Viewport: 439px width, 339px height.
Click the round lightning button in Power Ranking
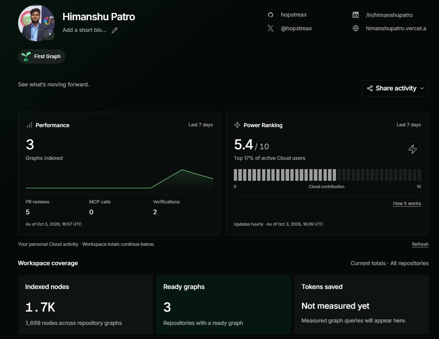tap(413, 149)
